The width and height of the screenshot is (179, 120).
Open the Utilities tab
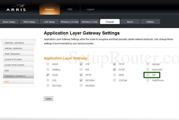[150, 22]
